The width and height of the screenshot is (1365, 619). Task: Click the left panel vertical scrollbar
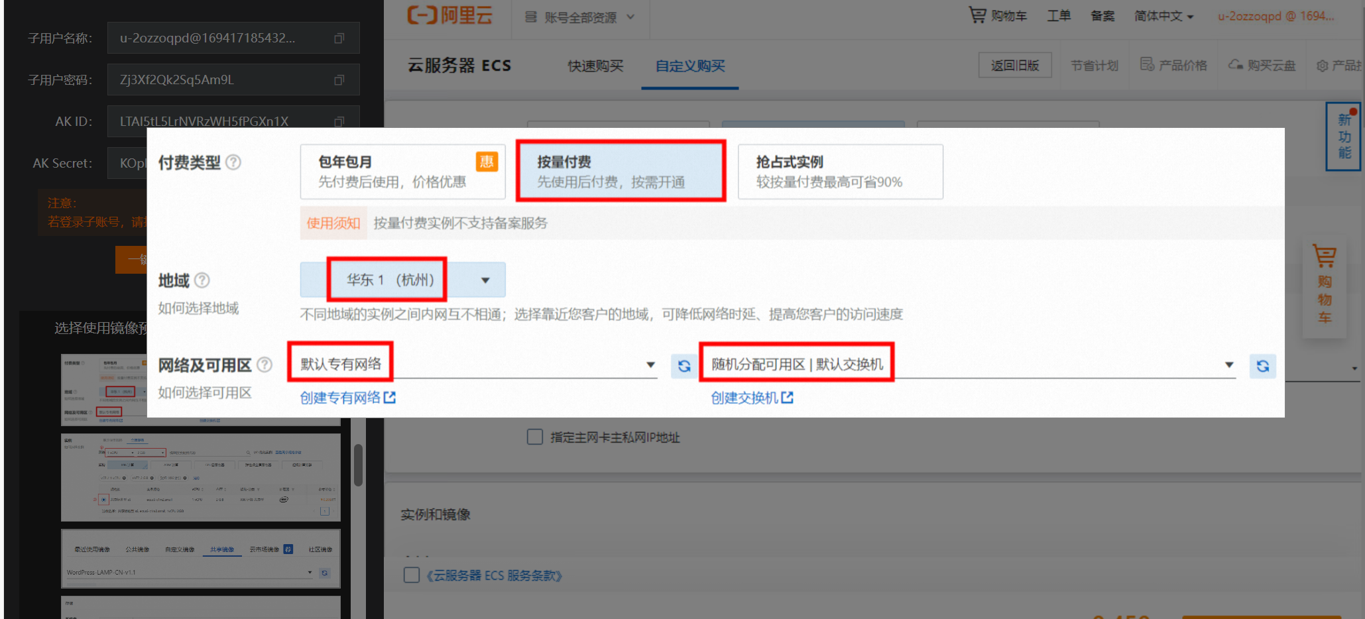tap(359, 465)
